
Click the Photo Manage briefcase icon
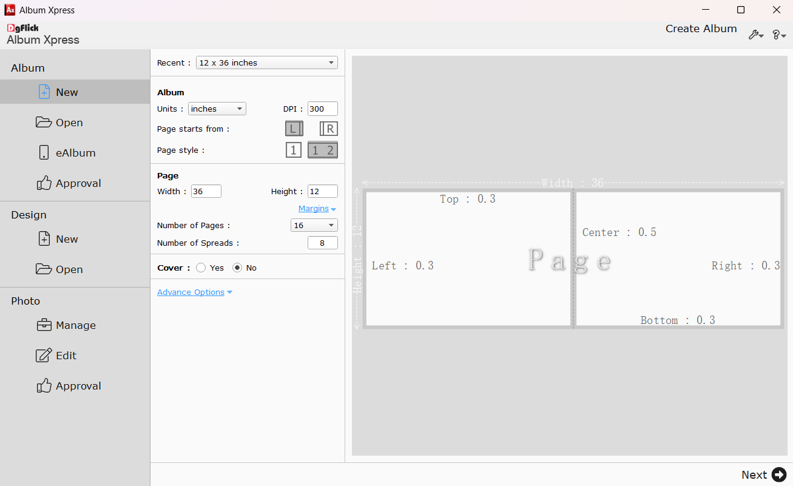[44, 325]
